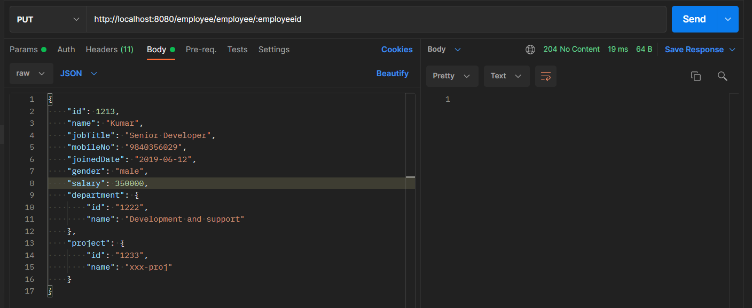
Task: Copy response using the copy icon
Action: (x=696, y=76)
